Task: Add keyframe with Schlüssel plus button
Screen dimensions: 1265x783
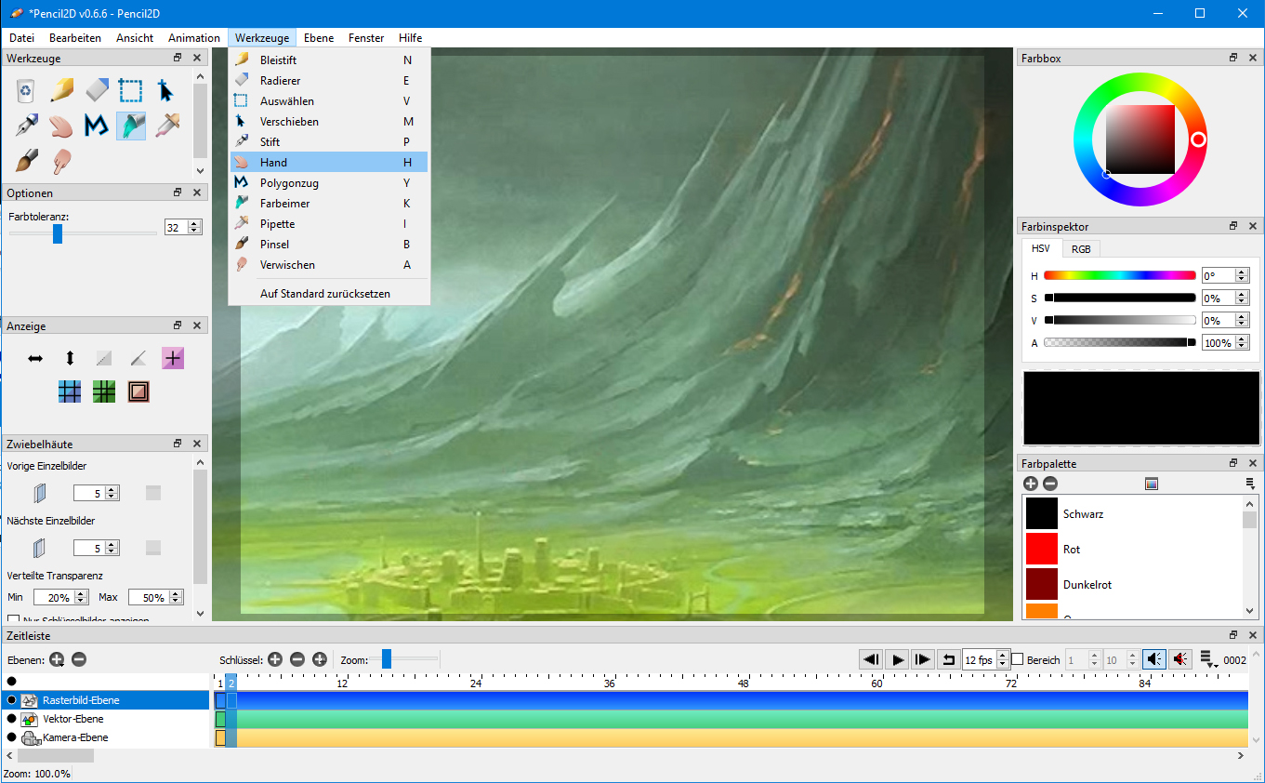Action: click(x=275, y=659)
